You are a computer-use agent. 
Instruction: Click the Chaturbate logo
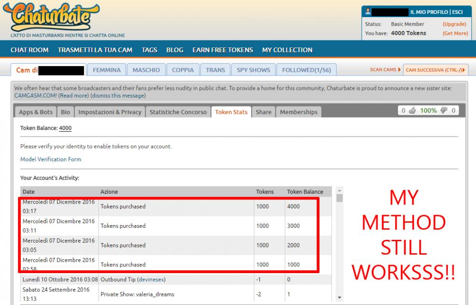coord(51,17)
